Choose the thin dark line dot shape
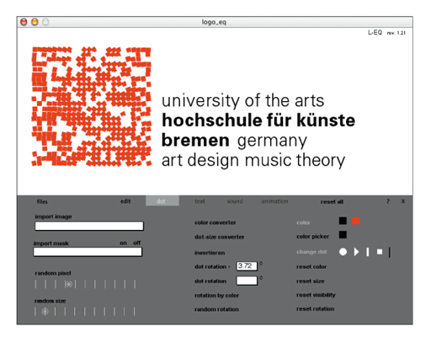Viewport: 431px width, 337px height. coord(390,252)
